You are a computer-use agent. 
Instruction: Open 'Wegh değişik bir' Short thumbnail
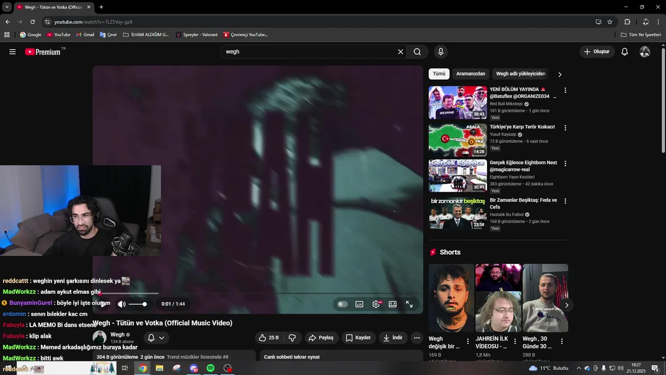(451, 298)
